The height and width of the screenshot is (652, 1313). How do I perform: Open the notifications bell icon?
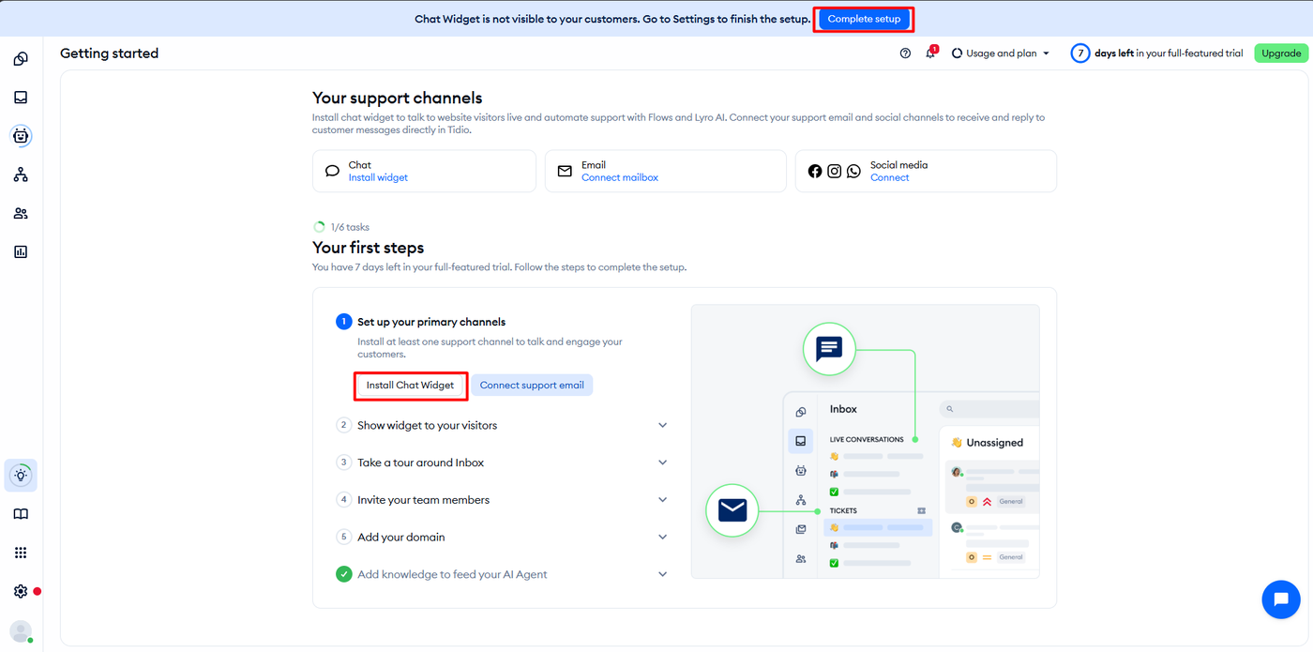coord(930,53)
